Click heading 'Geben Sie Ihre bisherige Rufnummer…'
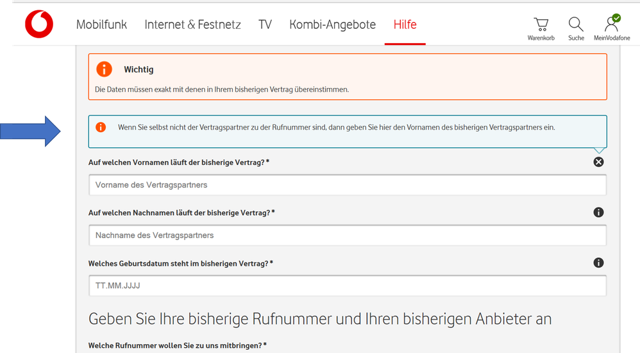 click(320, 319)
